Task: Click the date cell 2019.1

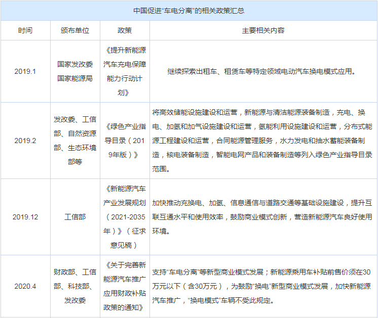Action: [25, 71]
